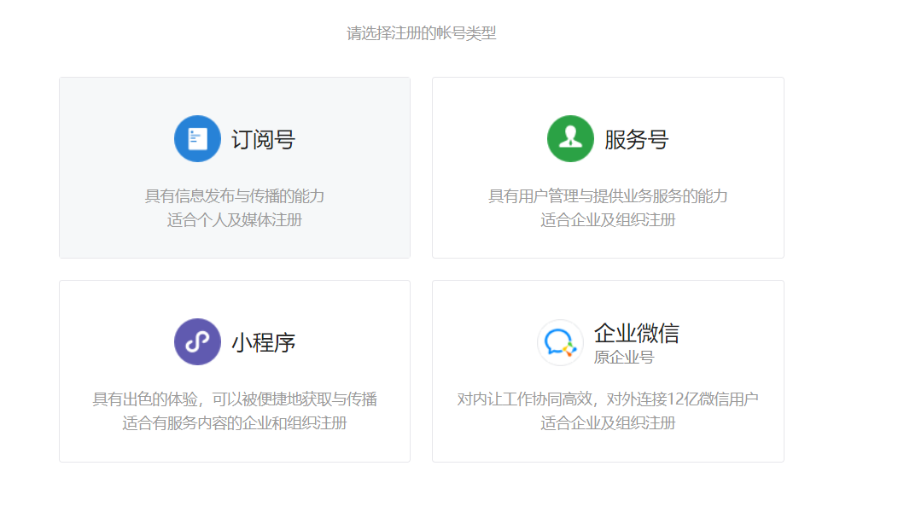This screenshot has width=904, height=524.
Task: Select the 订阅号 account type title
Action: (263, 139)
